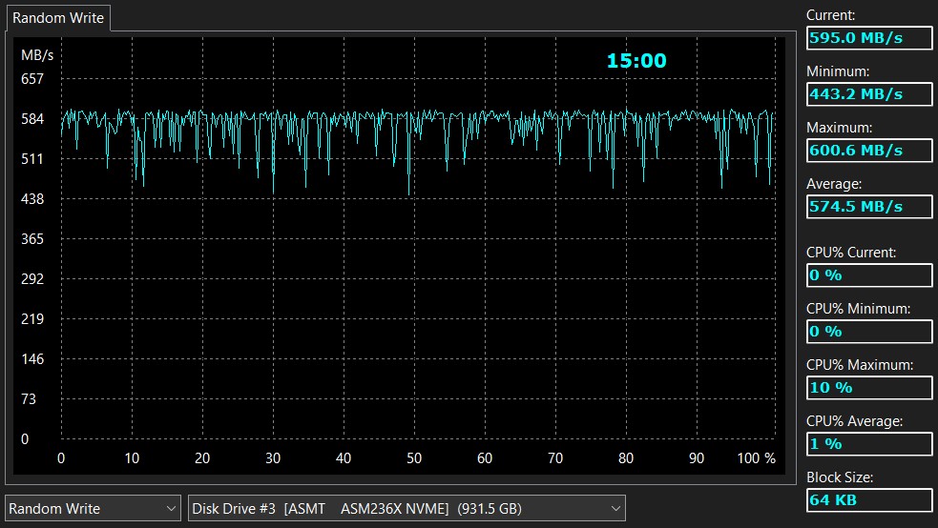
Task: Open the Disk Drive #3 selection dropdown
Action: point(406,509)
